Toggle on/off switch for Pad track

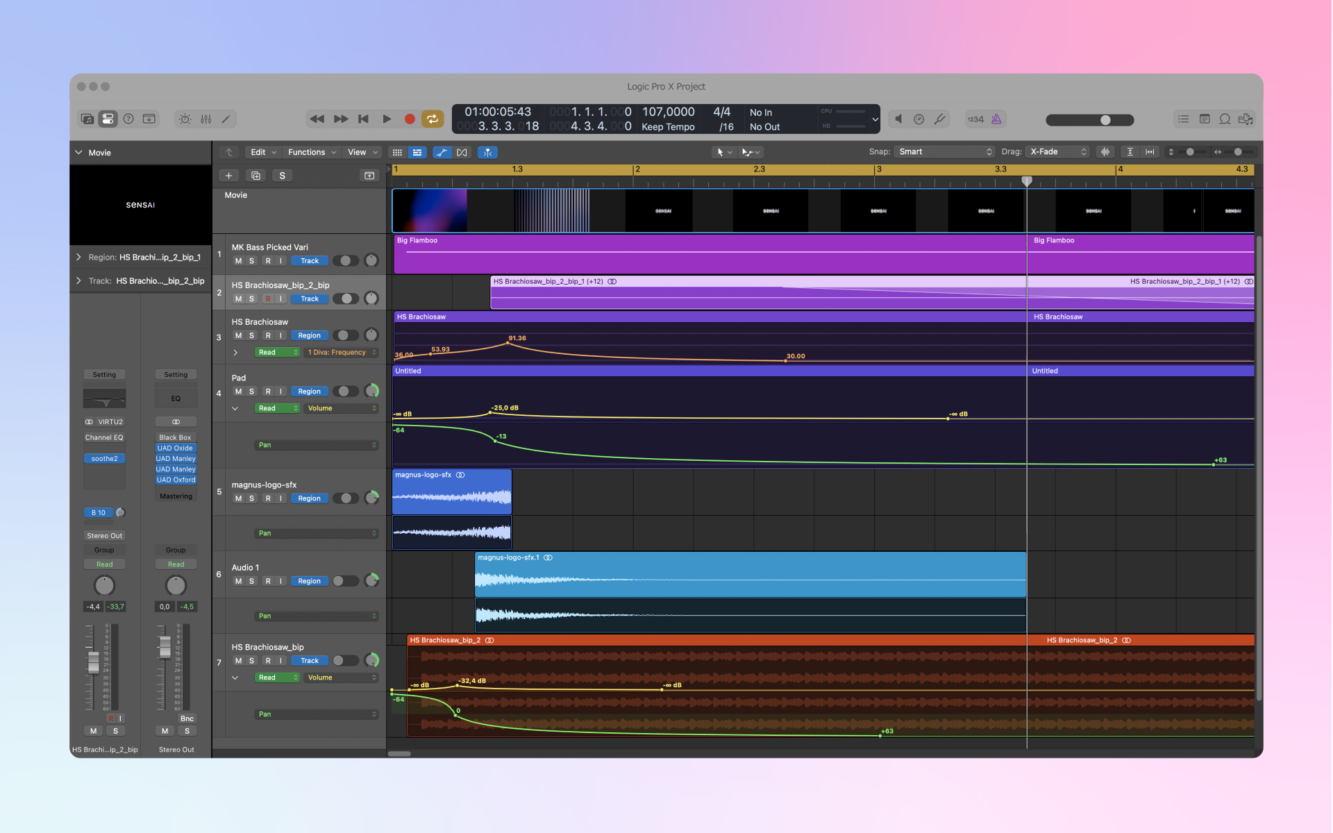[x=345, y=392]
